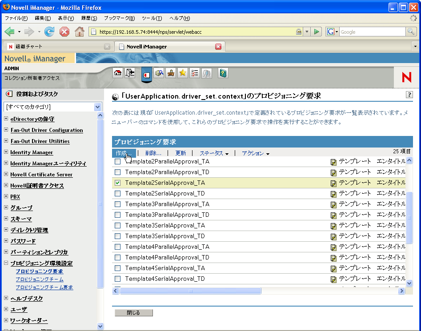Click the Google search input field
Viewport: 421px width, 331px height.
tap(372, 32)
